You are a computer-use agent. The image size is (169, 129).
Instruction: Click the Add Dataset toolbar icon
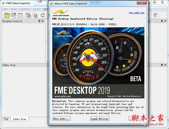pos(14,15)
